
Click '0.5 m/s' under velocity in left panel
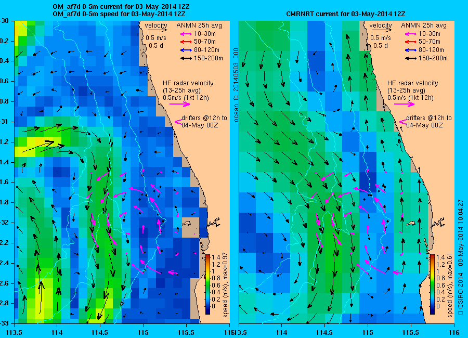[156, 38]
